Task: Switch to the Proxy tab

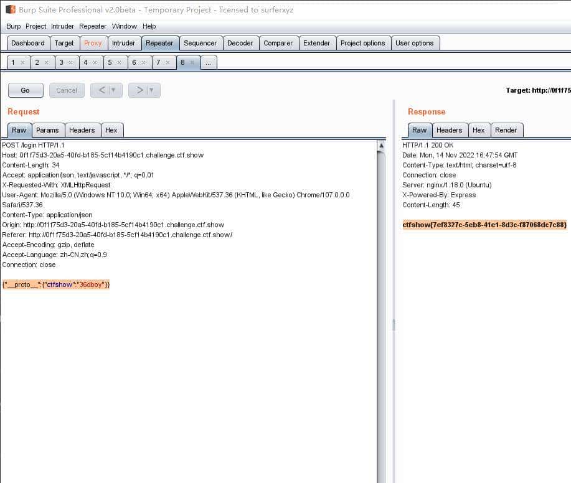Action: coord(93,43)
